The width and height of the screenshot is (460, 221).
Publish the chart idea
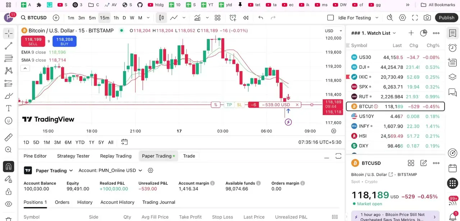point(447,18)
